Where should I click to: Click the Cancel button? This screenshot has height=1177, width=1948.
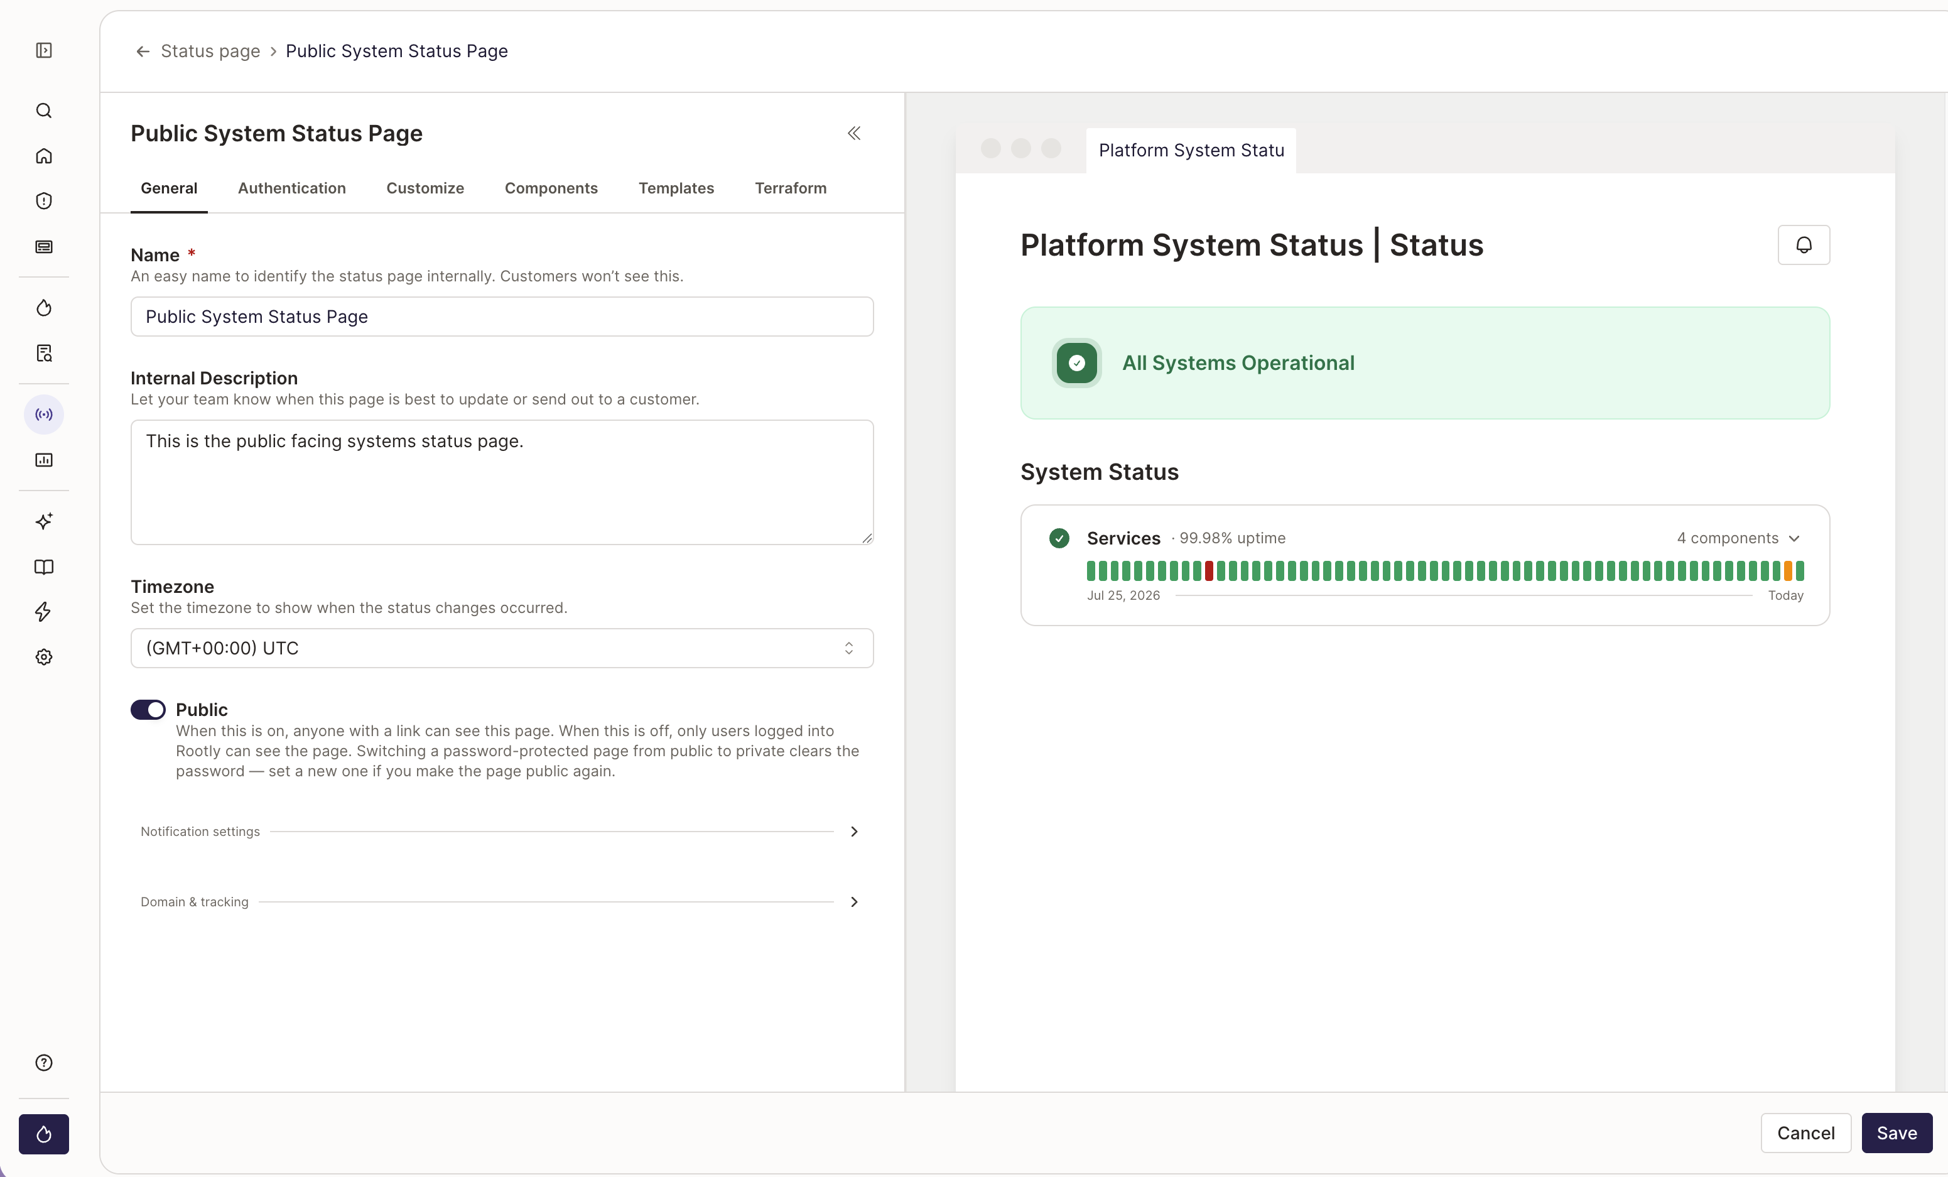coord(1805,1133)
